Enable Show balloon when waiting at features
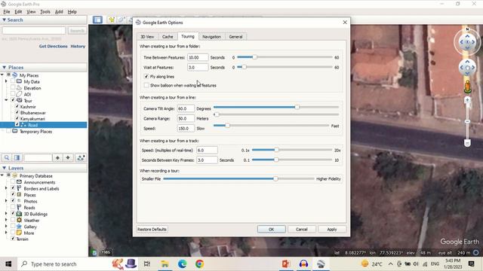The height and width of the screenshot is (271, 483). pyautogui.click(x=146, y=85)
